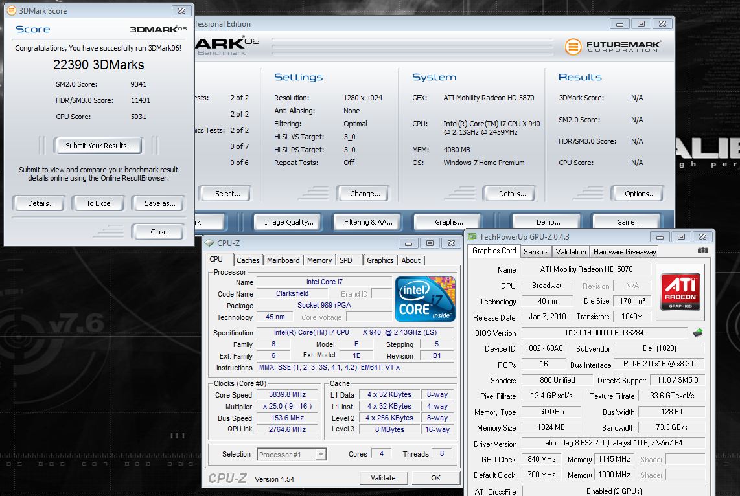Click the CPU-Z Specification field
The height and width of the screenshot is (496, 740).
tap(355, 332)
